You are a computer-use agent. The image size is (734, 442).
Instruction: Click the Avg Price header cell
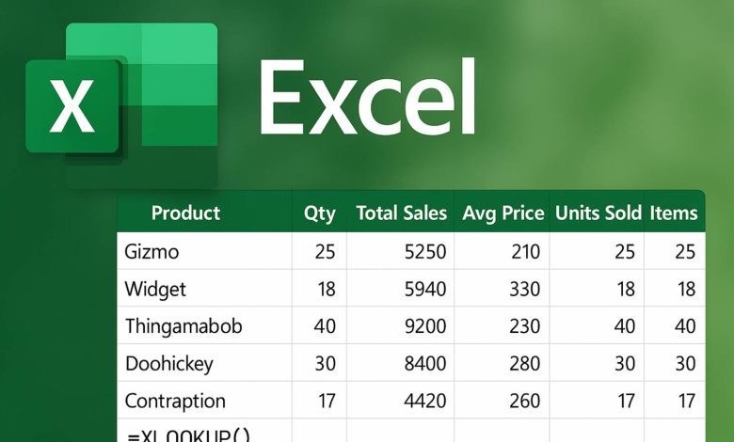[503, 213]
